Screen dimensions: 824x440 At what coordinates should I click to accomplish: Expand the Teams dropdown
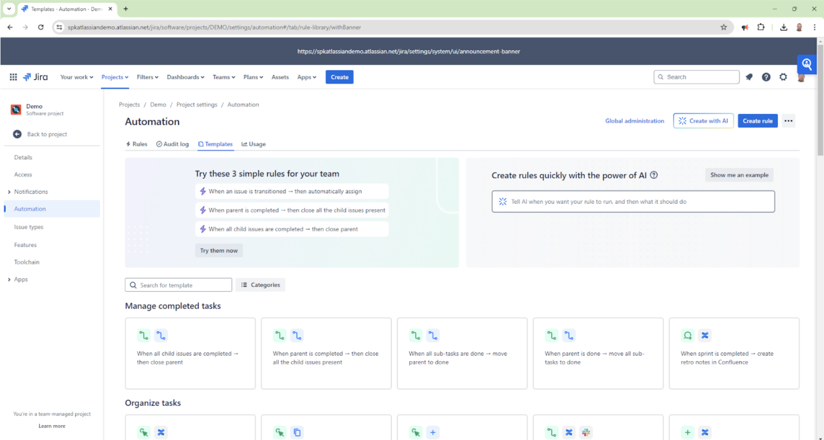tap(224, 77)
